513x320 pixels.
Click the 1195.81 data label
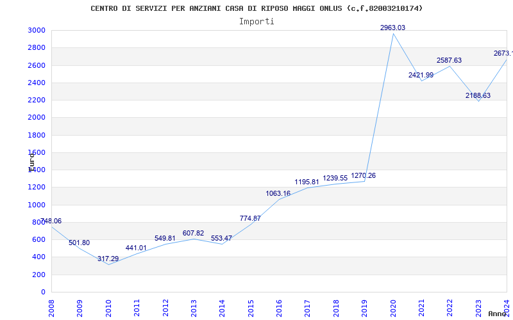[307, 182]
